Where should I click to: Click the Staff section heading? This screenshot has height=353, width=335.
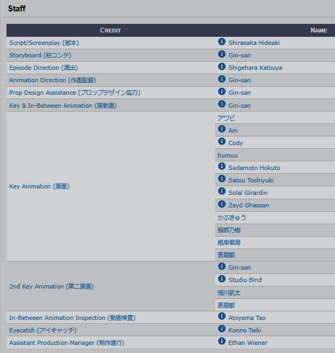(x=17, y=9)
